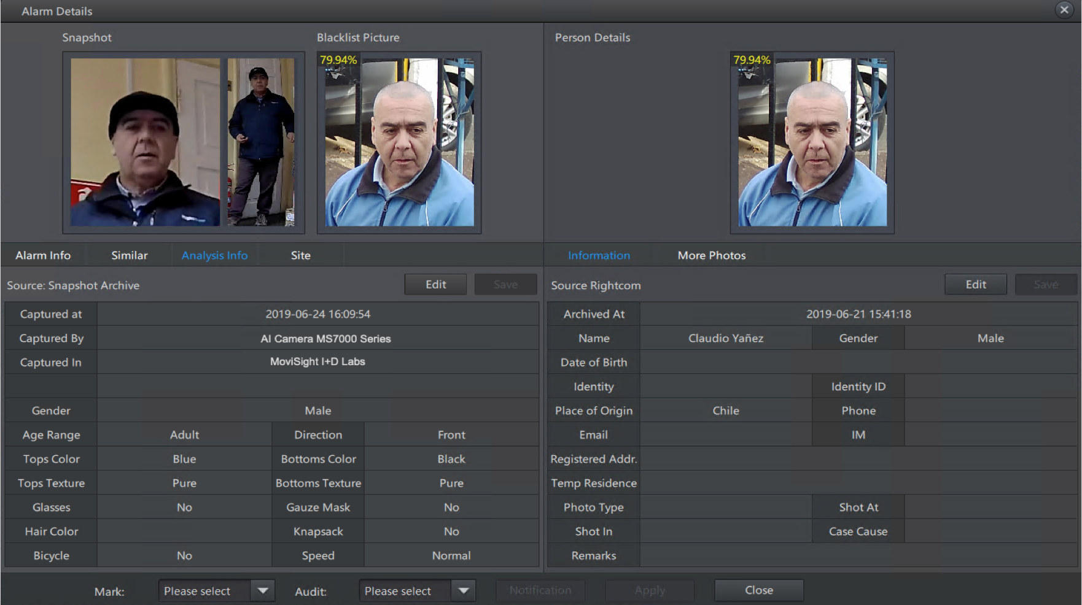This screenshot has width=1082, height=605.
Task: Open the snapshot face close-up image
Action: click(145, 142)
